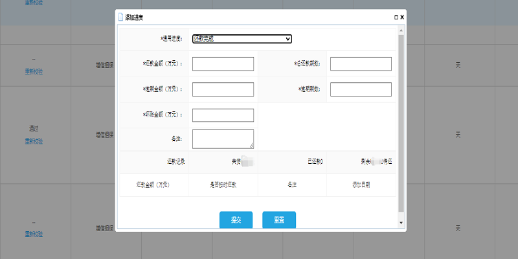Click the dialog vertical scrollbar thumb
Screen dimensions: 518x259
(x=401, y=123)
